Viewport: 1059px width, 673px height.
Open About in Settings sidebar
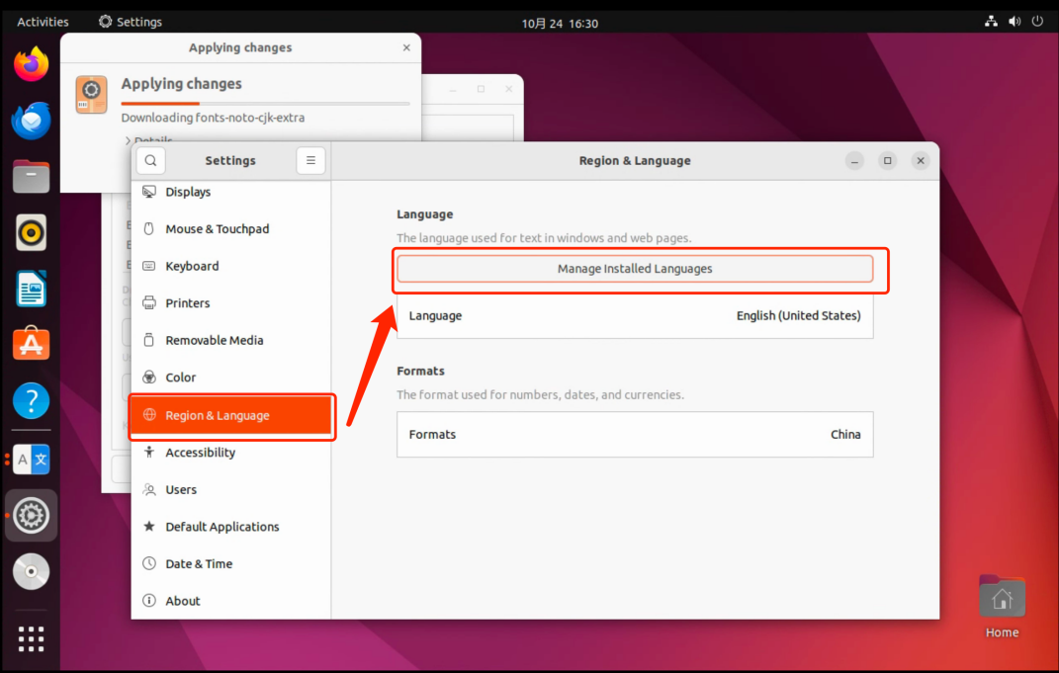pos(231,601)
